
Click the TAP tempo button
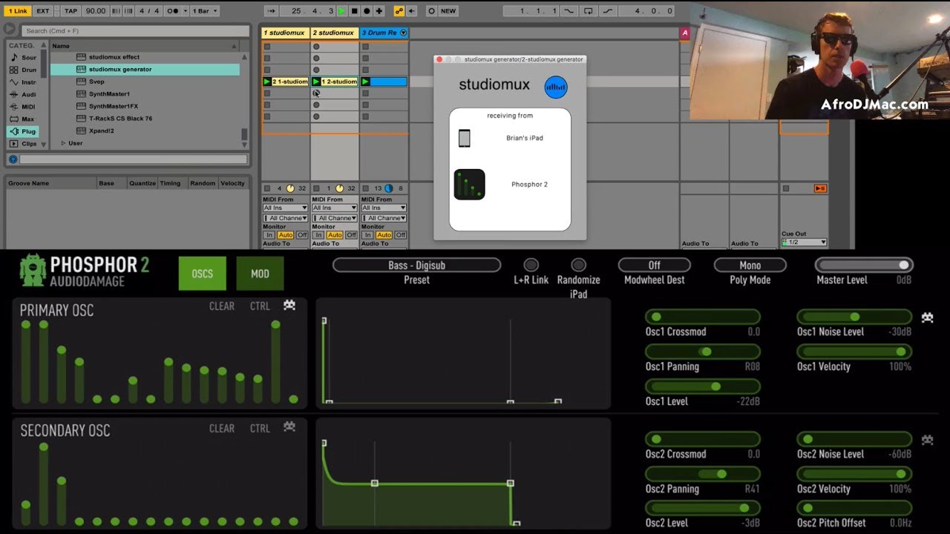[71, 11]
